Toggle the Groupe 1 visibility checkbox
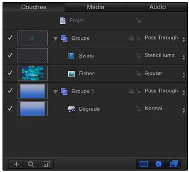 pos(10,91)
